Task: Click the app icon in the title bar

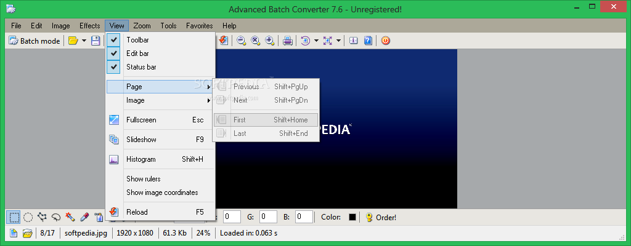Action: 11,9
